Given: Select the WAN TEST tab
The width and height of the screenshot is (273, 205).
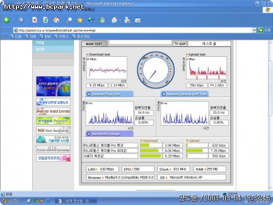Looking at the screenshot, I should tap(94, 44).
